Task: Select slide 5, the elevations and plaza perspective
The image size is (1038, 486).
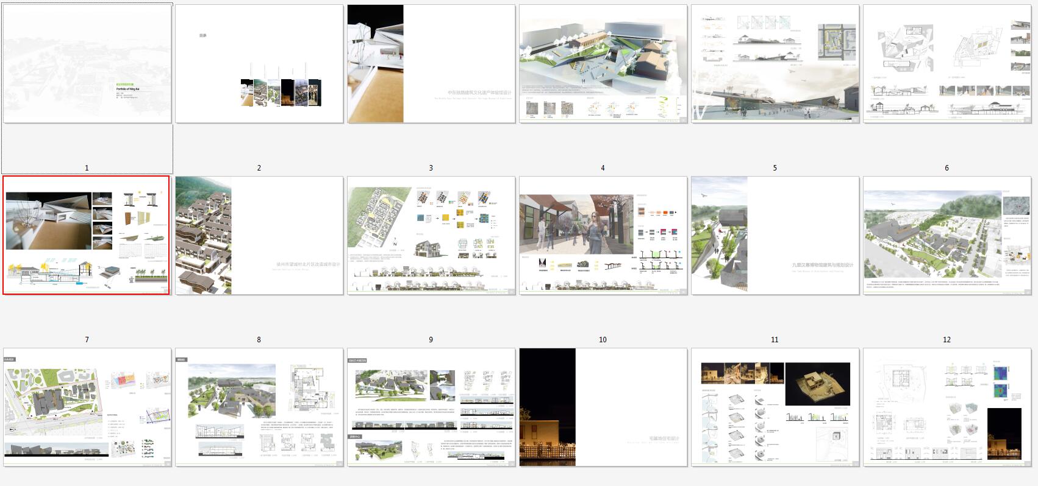Action: click(x=775, y=64)
